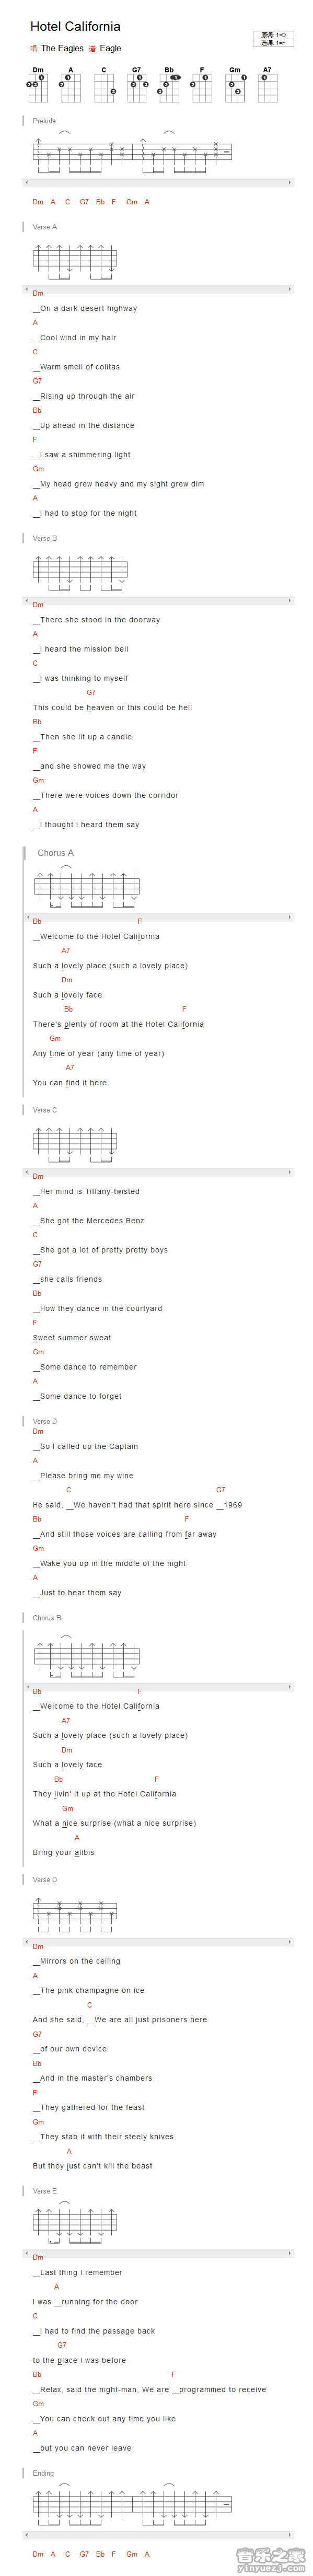Click the Chorus A section heading
This screenshot has height=2576, width=313.
click(55, 853)
